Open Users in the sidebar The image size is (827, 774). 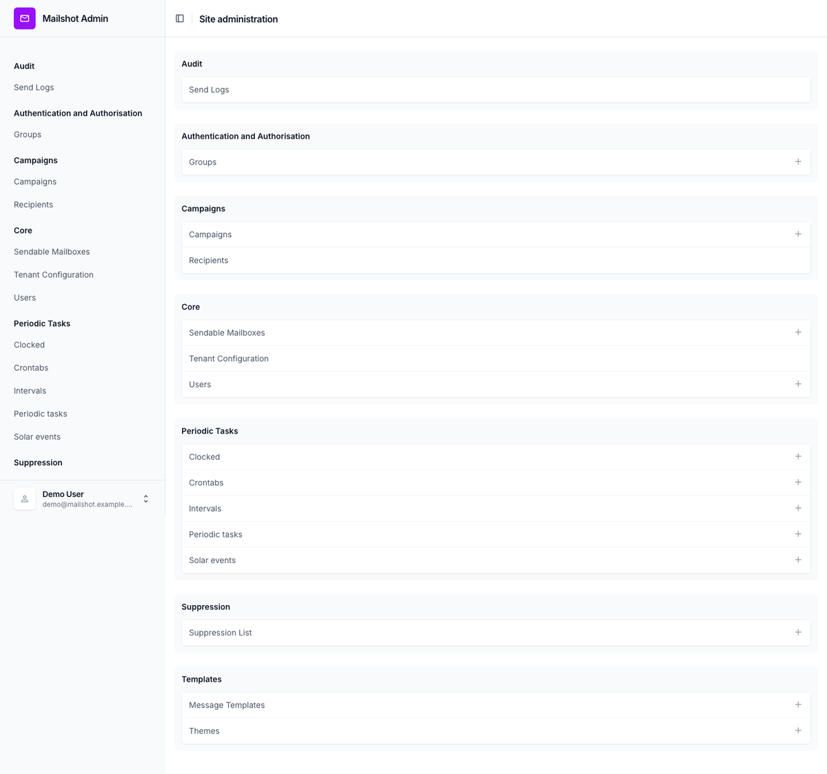pos(25,298)
